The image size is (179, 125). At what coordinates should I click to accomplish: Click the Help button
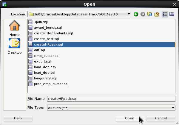click(18, 118)
